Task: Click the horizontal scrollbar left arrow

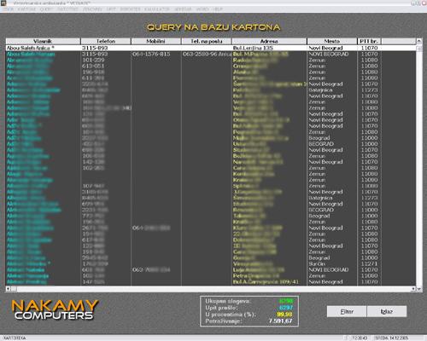Action: (8, 289)
